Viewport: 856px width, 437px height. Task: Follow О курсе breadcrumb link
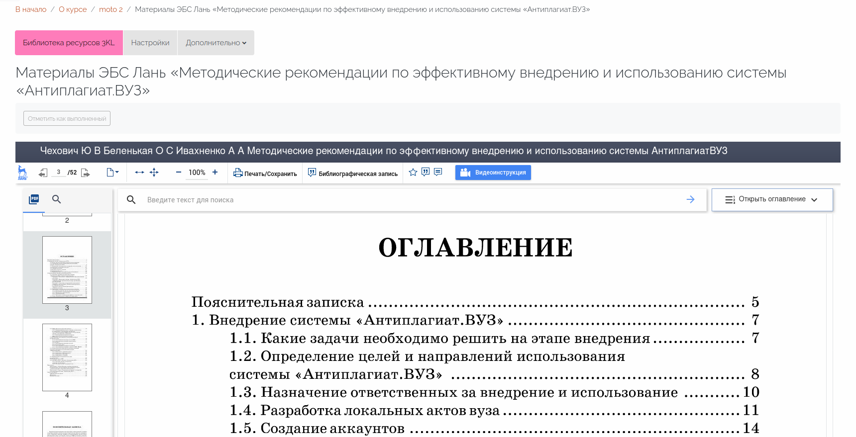coord(73,9)
